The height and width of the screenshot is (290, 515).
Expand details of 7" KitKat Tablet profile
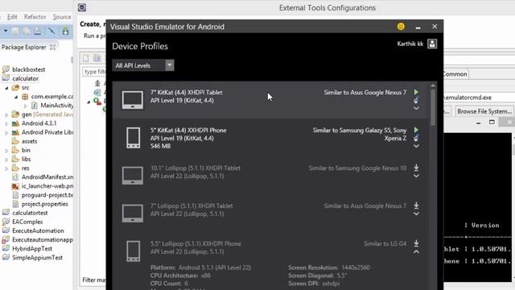(x=416, y=108)
